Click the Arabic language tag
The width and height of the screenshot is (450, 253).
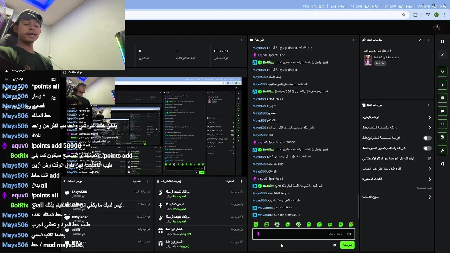[380, 63]
